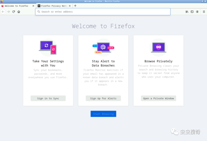Viewport: 207px width, 141px height.
Task: Click the Start Browsing button
Action: (103, 114)
